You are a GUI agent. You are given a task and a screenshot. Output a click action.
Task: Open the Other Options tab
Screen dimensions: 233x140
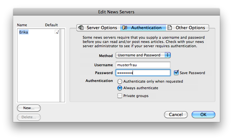click(x=187, y=28)
